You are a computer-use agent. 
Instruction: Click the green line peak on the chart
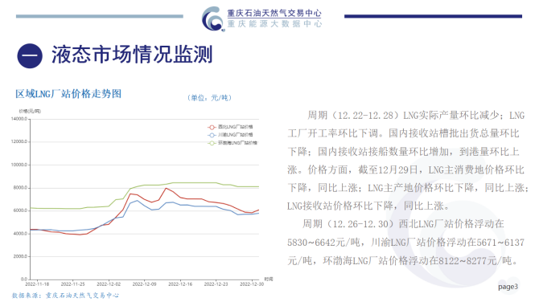point(194,183)
